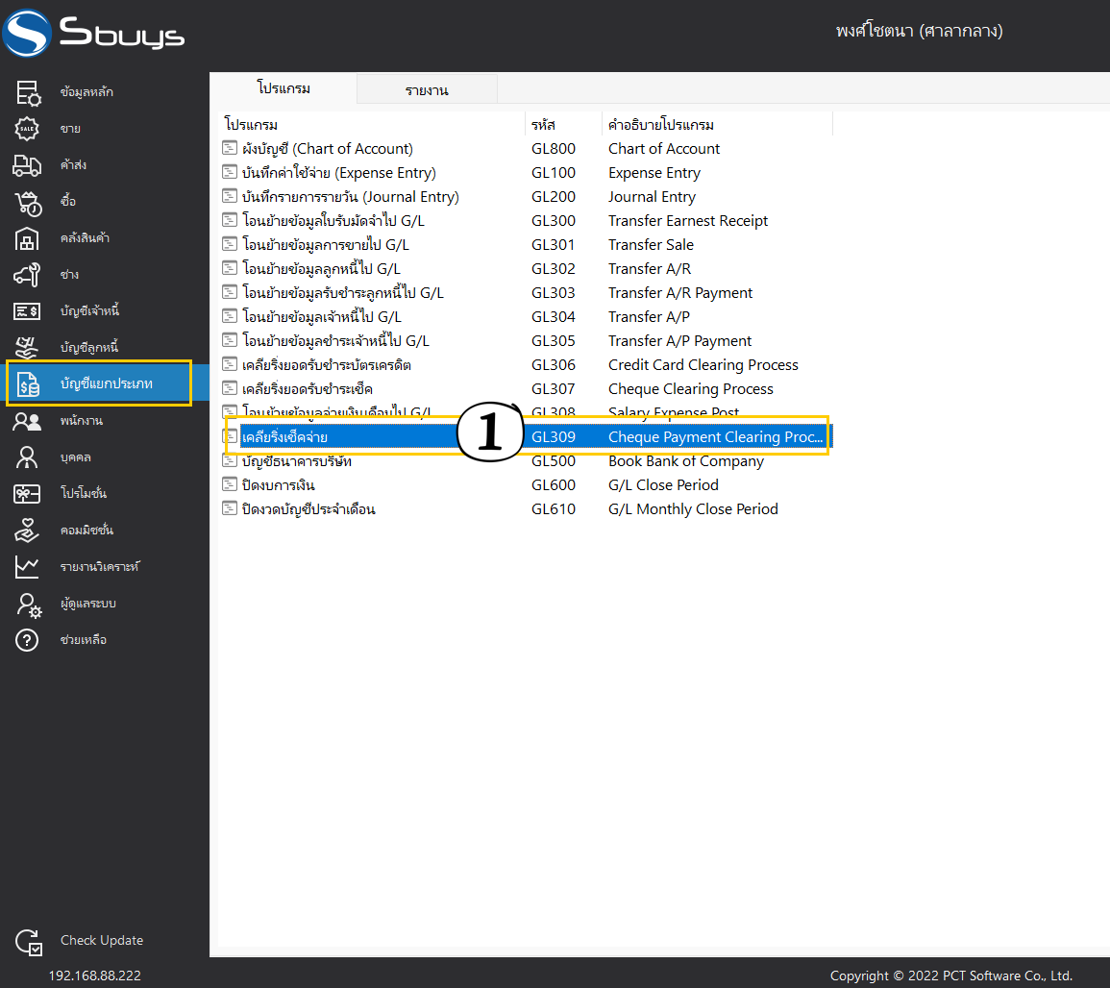Select the โอนย้ายข้อมูลรับชำระลูกหนี้ไป G/L row

pyautogui.click(x=528, y=293)
